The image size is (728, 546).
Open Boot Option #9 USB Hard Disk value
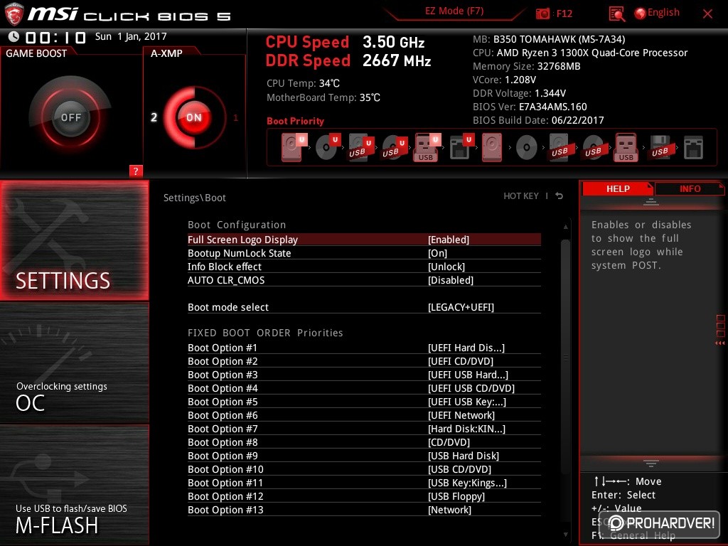pyautogui.click(x=464, y=456)
